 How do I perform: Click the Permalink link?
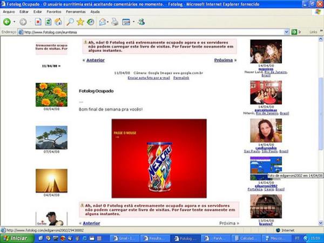point(181,78)
